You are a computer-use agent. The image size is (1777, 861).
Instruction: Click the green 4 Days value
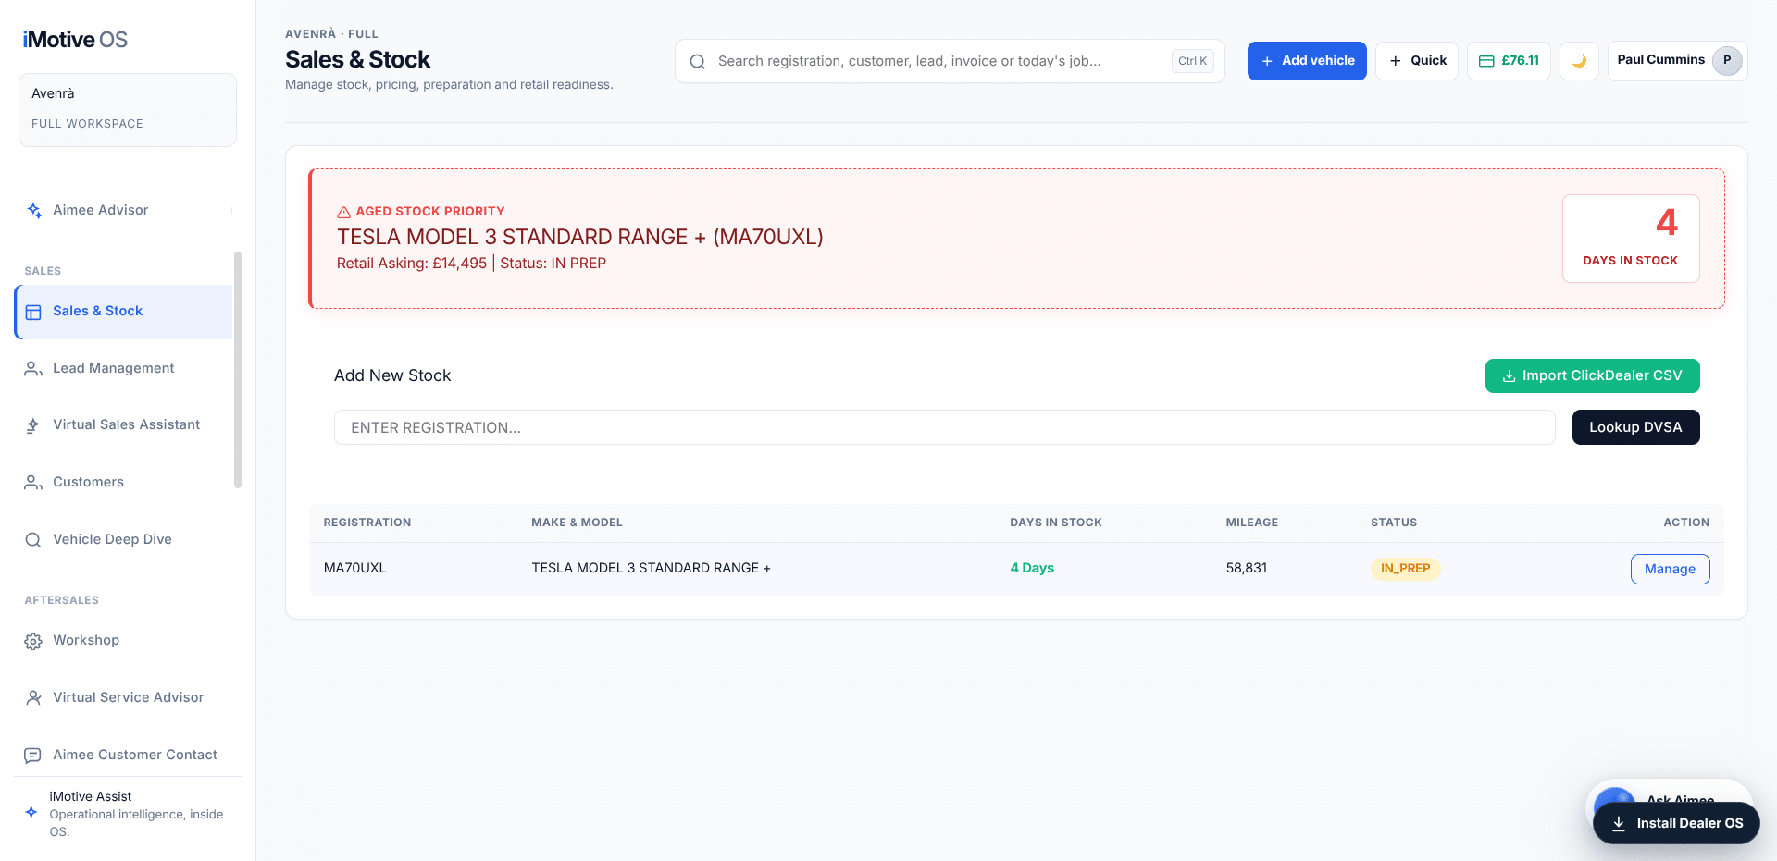1032,568
